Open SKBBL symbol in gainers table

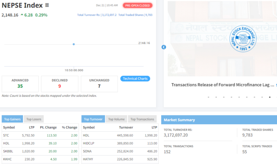(9, 151)
